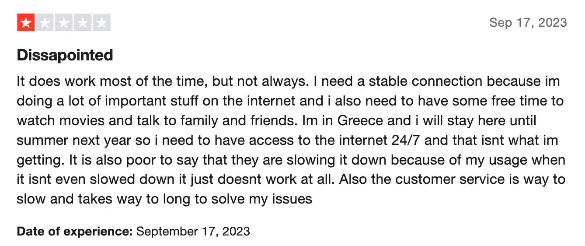Click the 'September 17, 2023' experience date
The height and width of the screenshot is (246, 585).
coord(193,231)
